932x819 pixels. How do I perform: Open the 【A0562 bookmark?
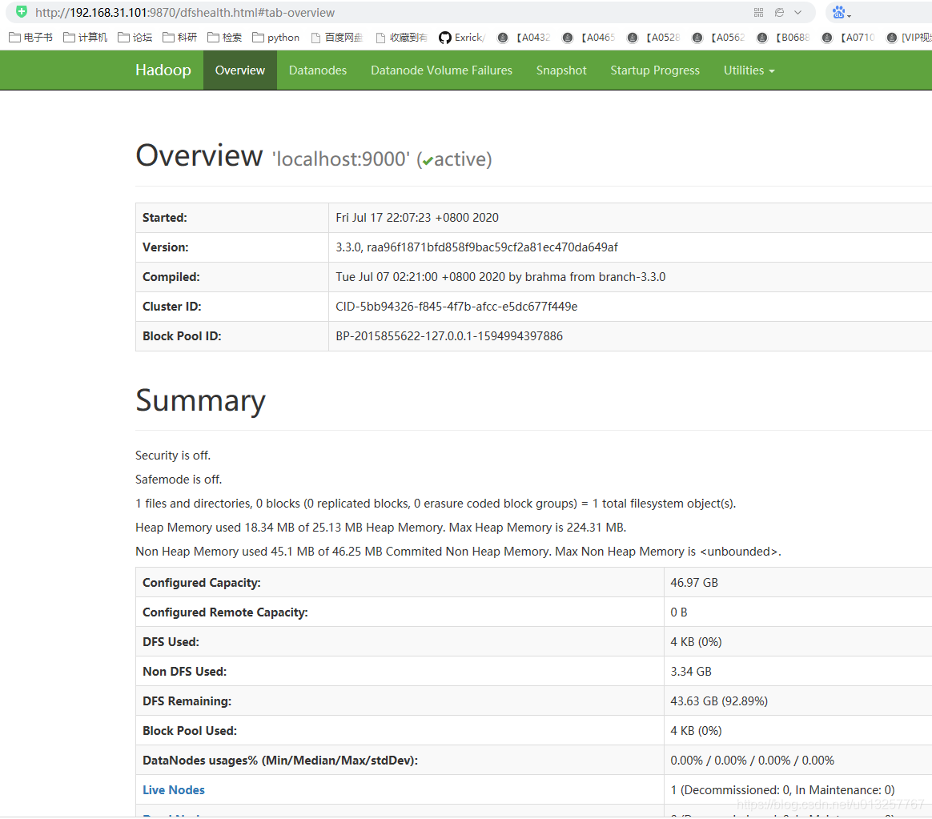[718, 38]
